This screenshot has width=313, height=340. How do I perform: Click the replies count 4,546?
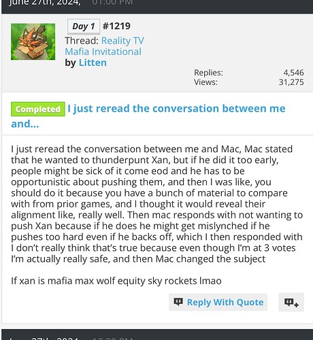(293, 73)
